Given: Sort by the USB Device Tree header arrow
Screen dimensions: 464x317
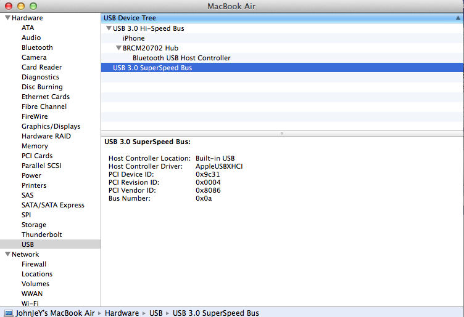Looking at the screenshot, I should point(458,18).
